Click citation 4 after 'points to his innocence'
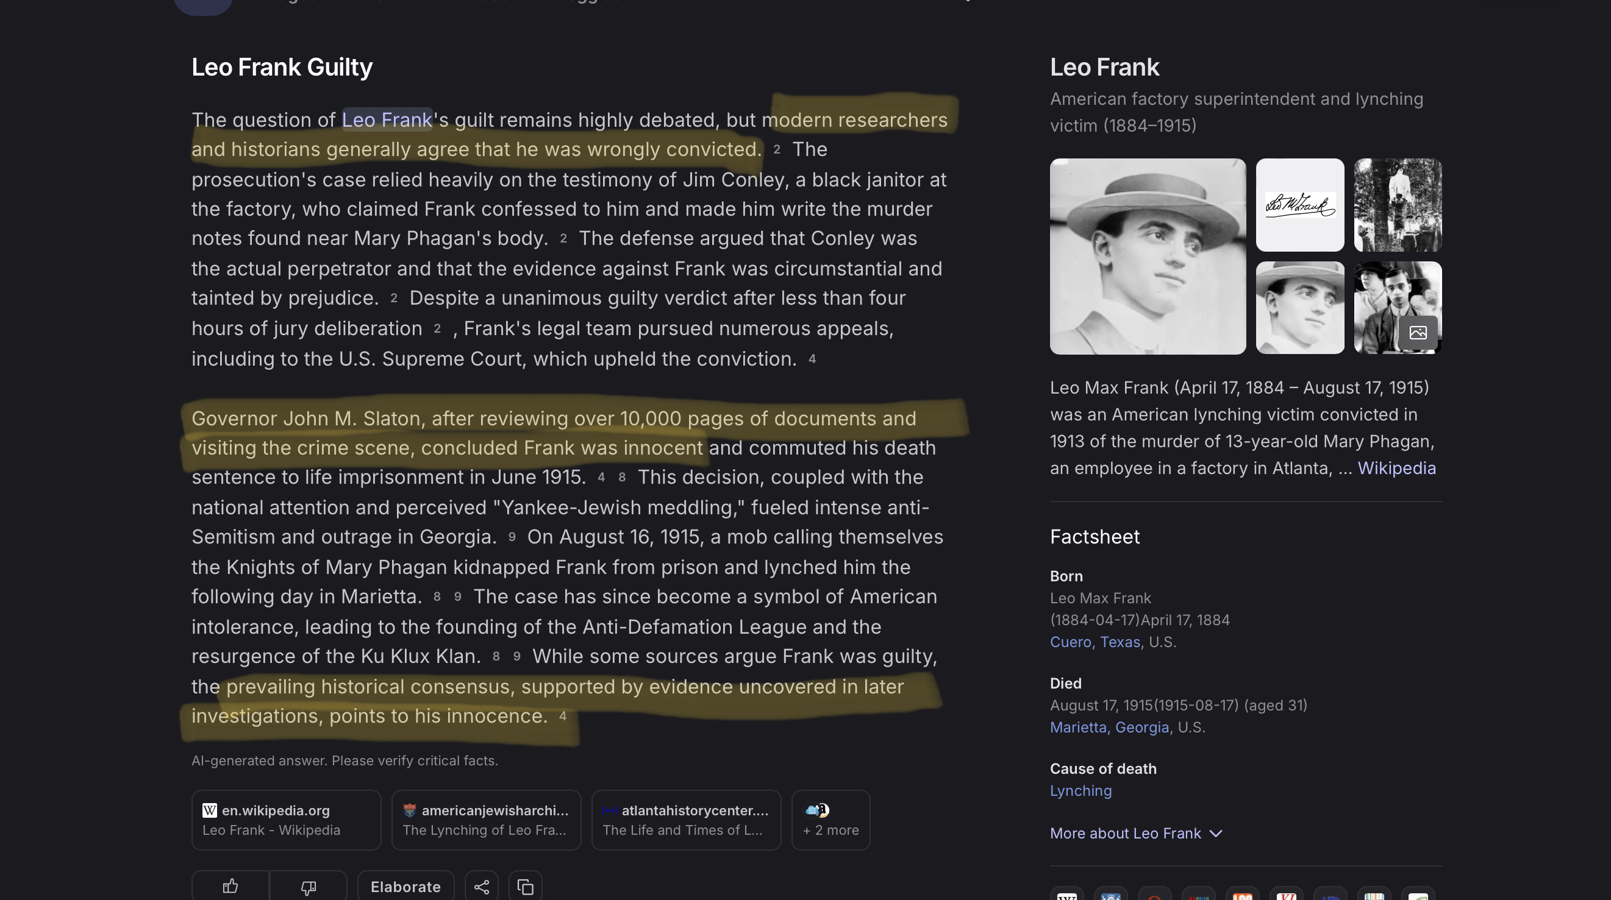 [x=563, y=716]
